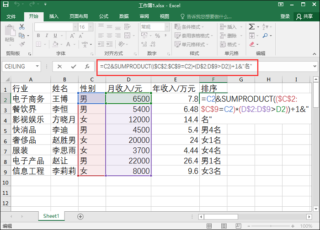Click the 登录 sign-in link

pyautogui.click(x=285, y=16)
